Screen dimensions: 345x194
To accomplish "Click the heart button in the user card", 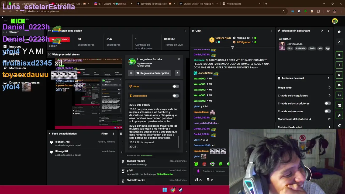I will [131, 73].
